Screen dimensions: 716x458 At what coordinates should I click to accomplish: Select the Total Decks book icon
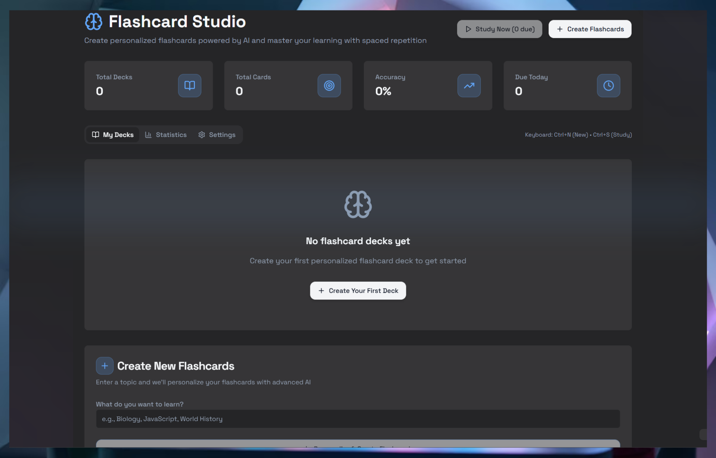tap(189, 85)
